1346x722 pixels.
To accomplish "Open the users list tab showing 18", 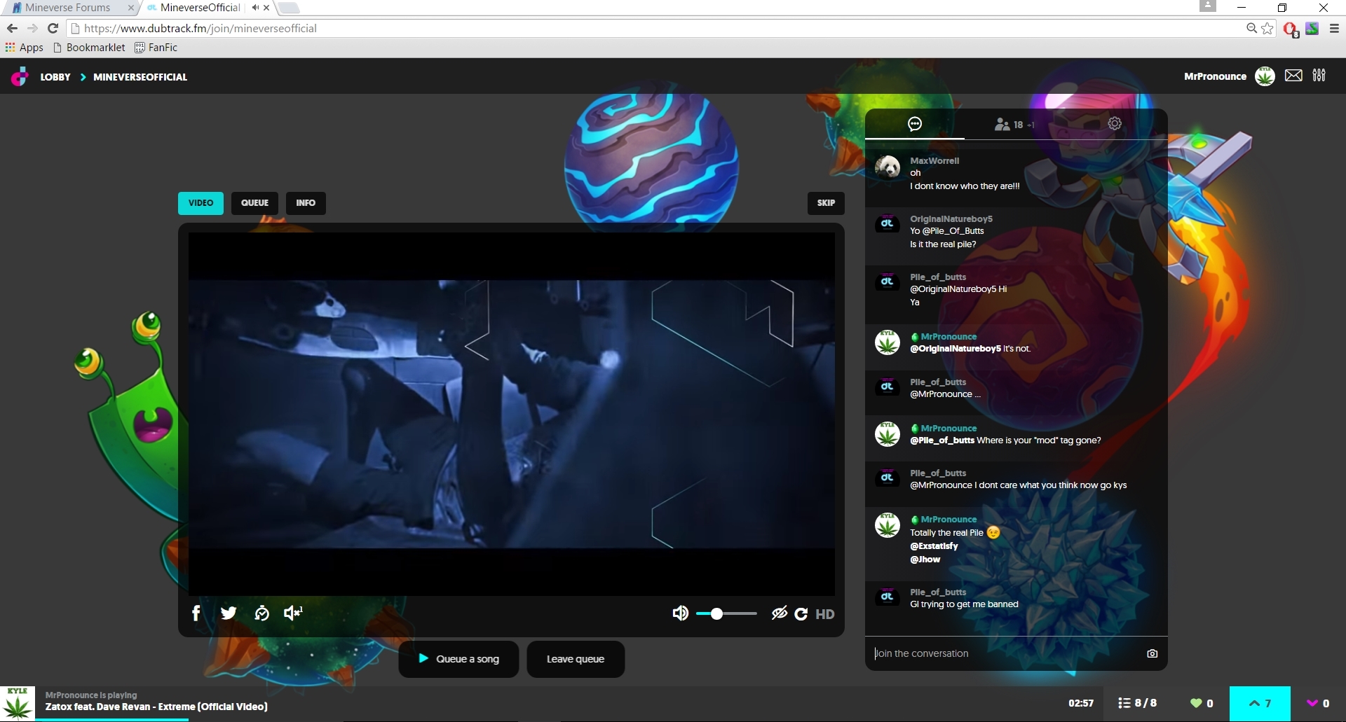I will click(x=1014, y=125).
